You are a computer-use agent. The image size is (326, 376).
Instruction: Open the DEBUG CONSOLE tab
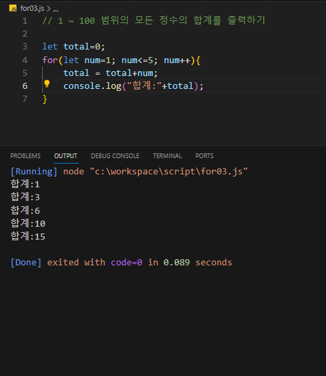point(115,156)
